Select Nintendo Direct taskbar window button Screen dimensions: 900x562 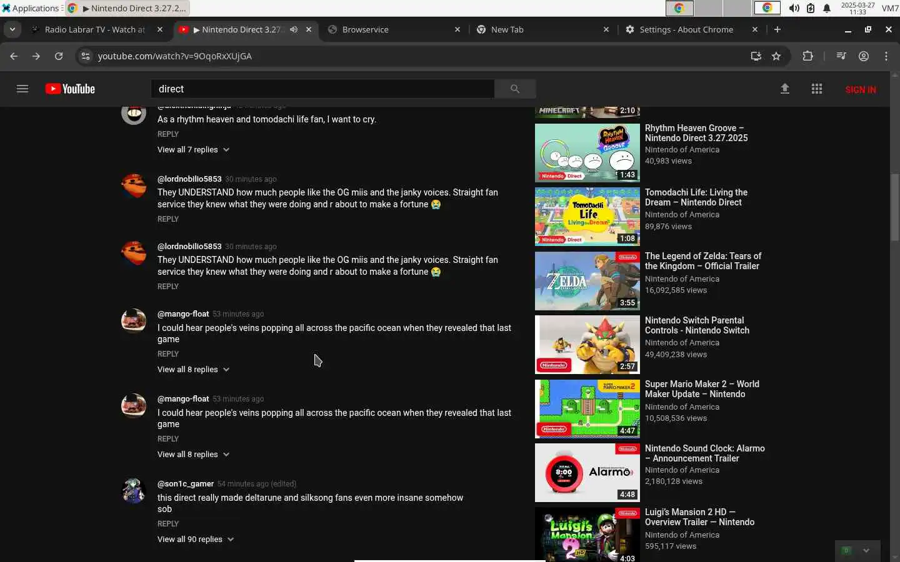click(x=127, y=8)
